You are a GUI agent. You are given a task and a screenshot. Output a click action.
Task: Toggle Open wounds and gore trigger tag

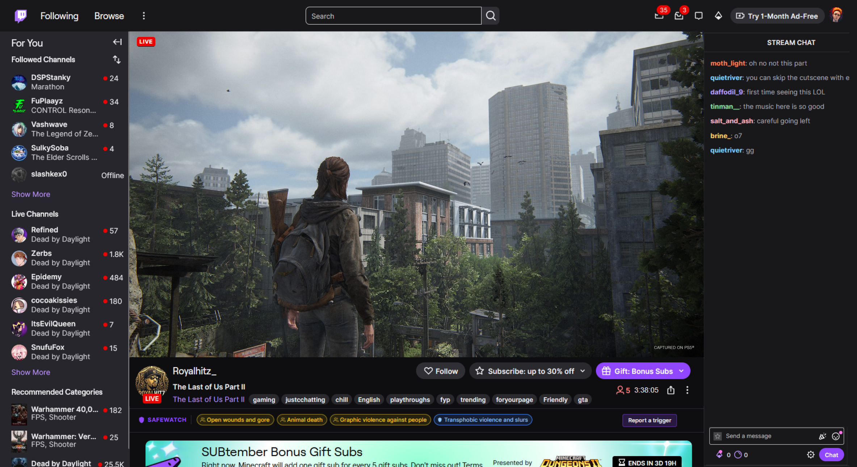click(x=235, y=420)
